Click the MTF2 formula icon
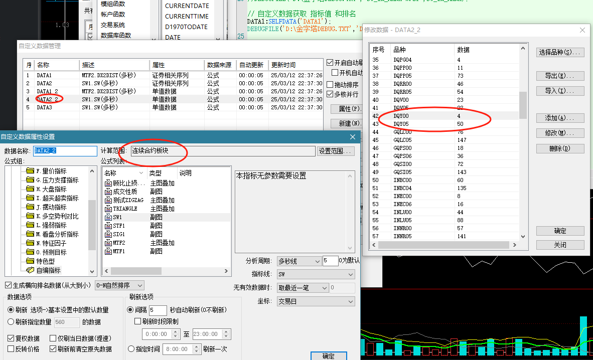 [108, 243]
